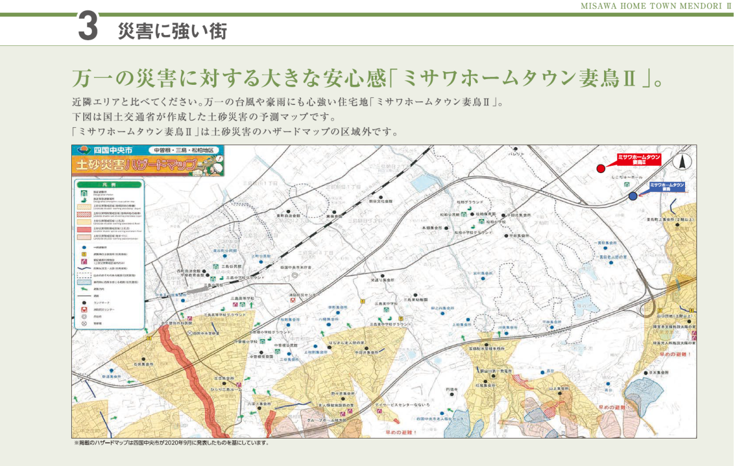Click the 四国中央市本庁舎 city hall symbol on the map
This screenshot has height=466, width=735.
point(295,275)
